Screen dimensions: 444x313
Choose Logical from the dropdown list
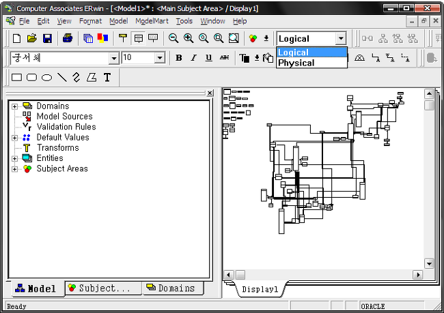(x=311, y=53)
